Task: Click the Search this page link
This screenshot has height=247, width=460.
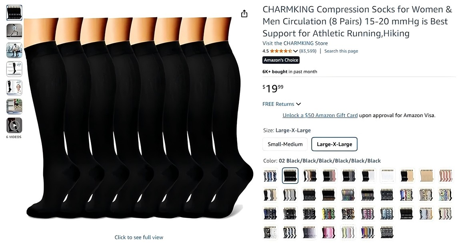Action: tap(341, 51)
